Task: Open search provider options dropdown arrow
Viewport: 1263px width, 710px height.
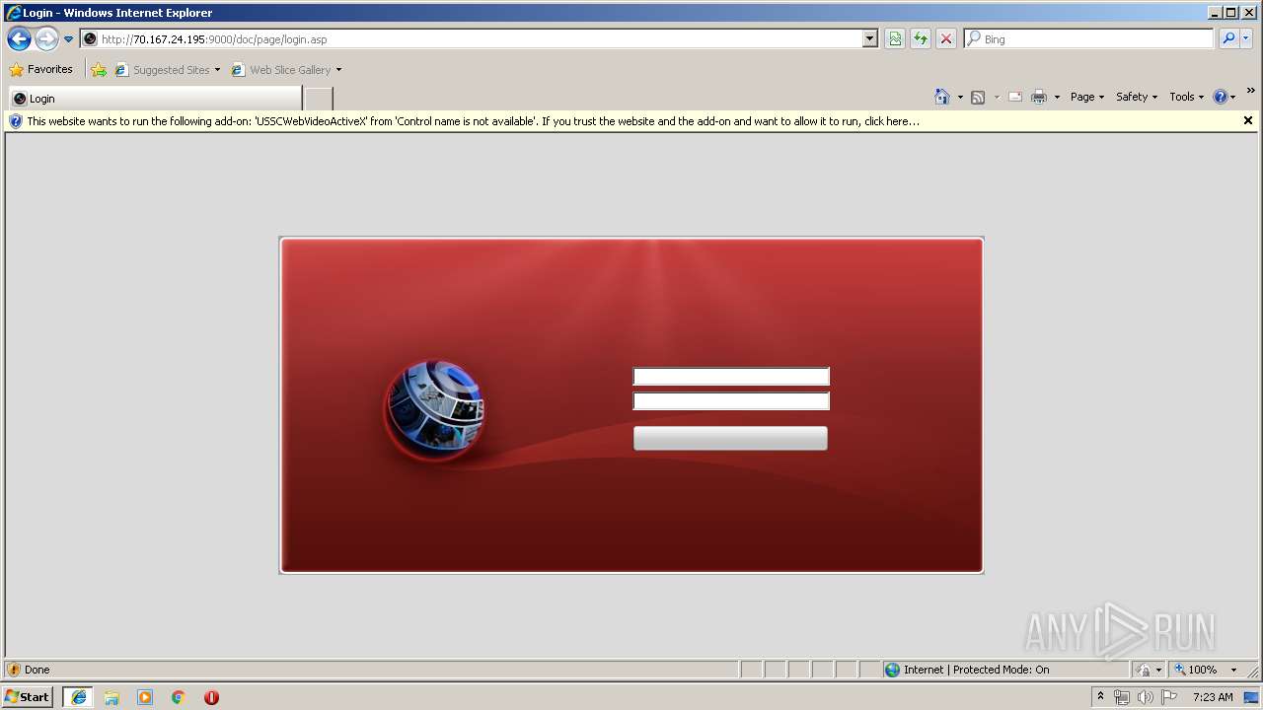Action: 1245,39
